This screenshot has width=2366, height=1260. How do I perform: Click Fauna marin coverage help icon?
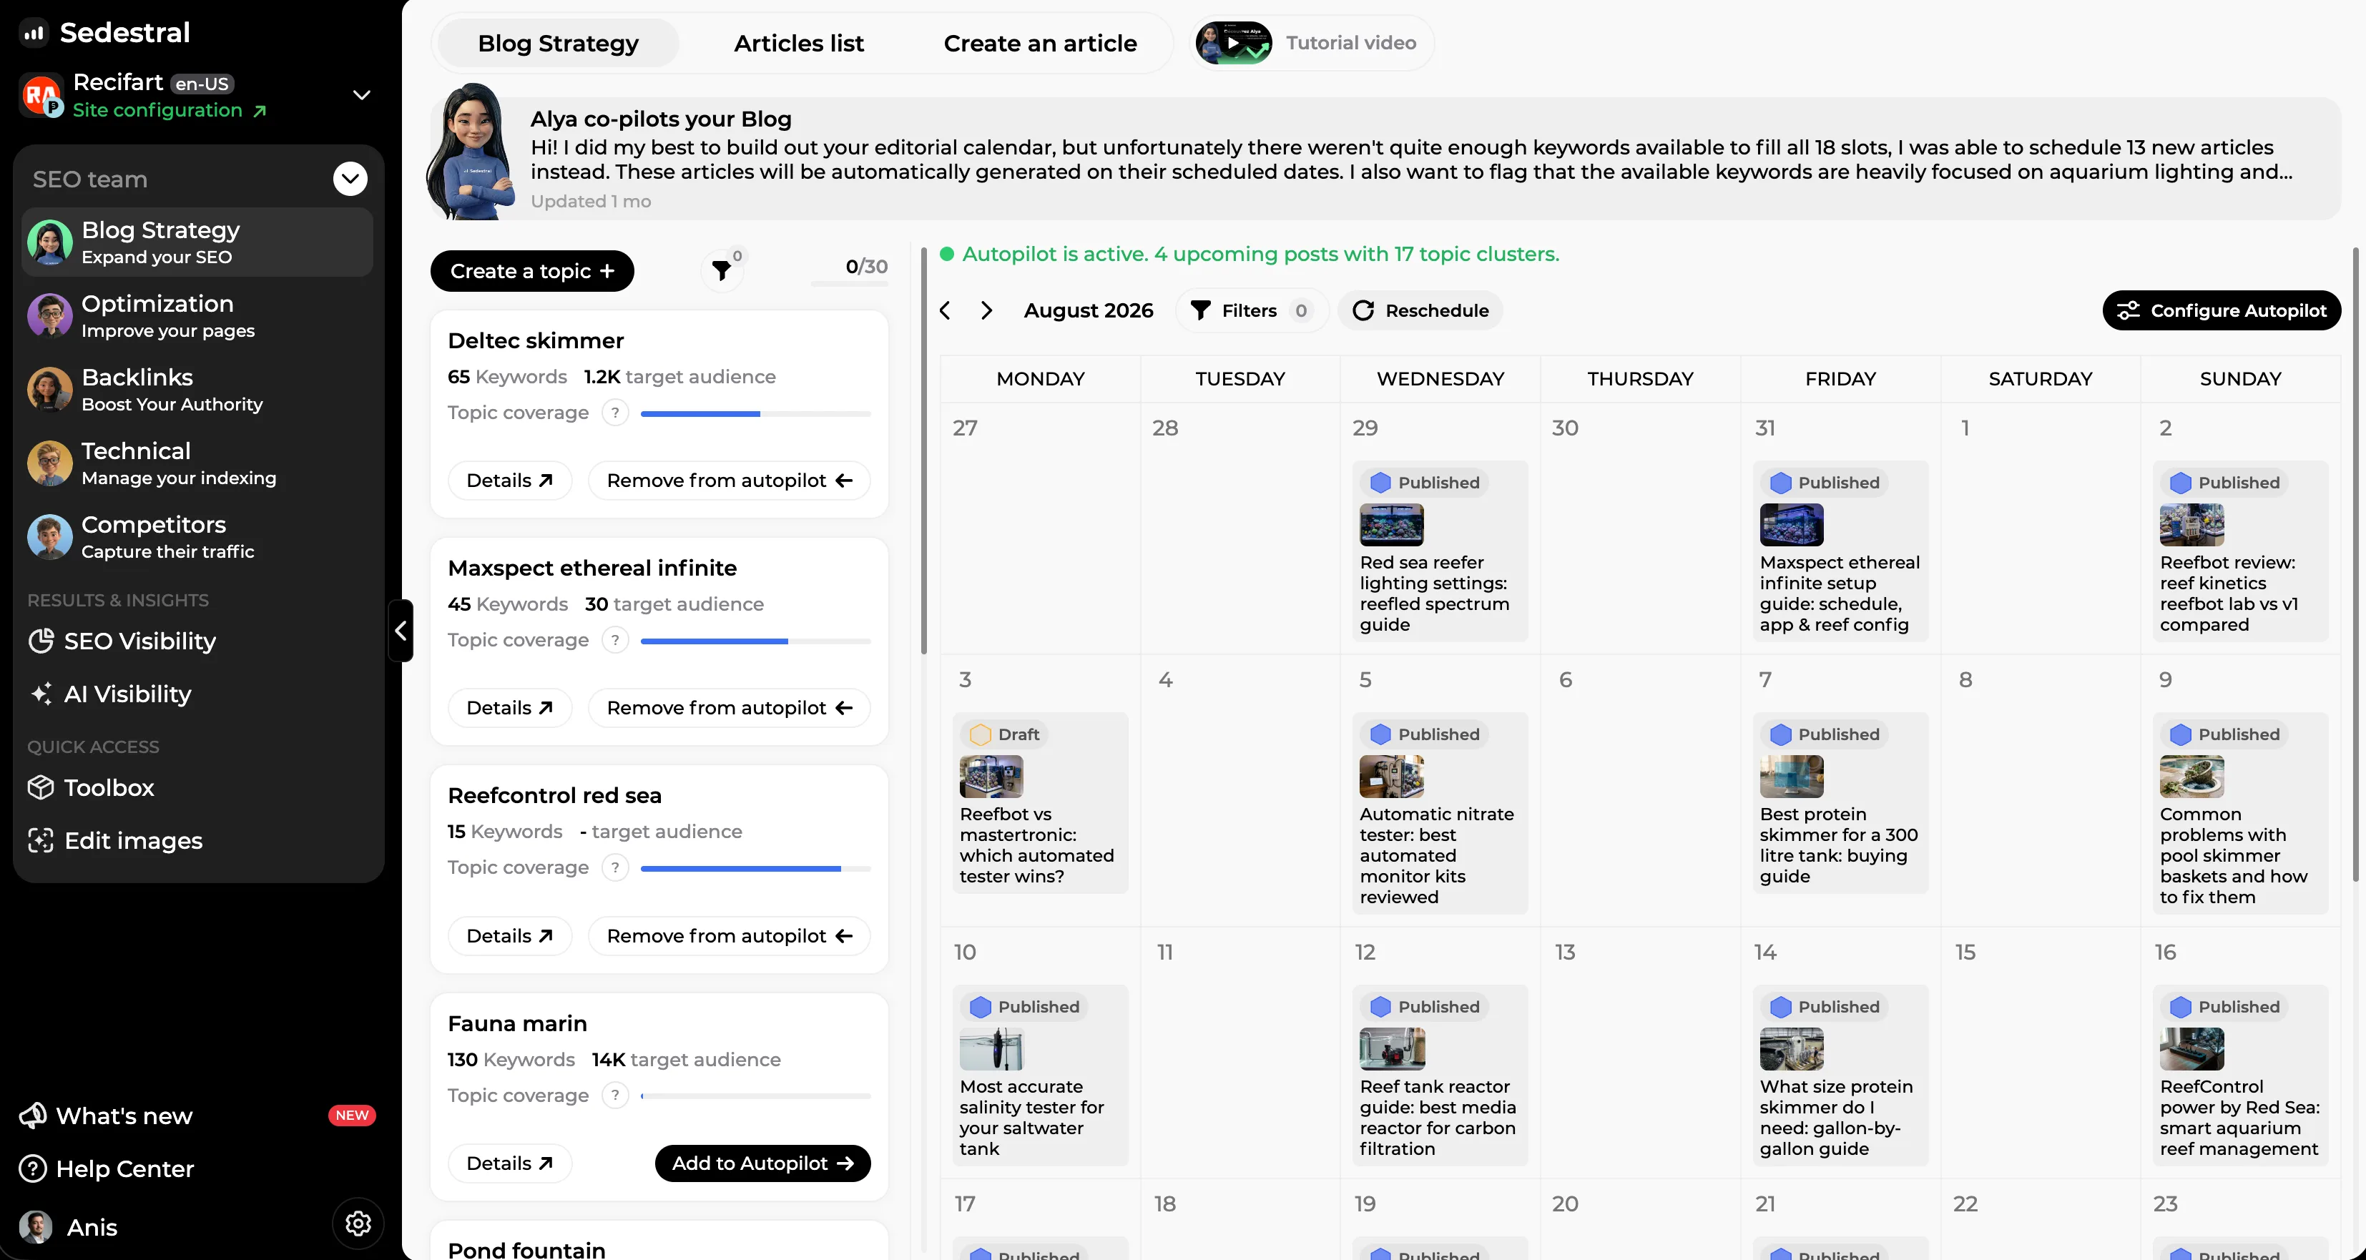click(x=615, y=1096)
